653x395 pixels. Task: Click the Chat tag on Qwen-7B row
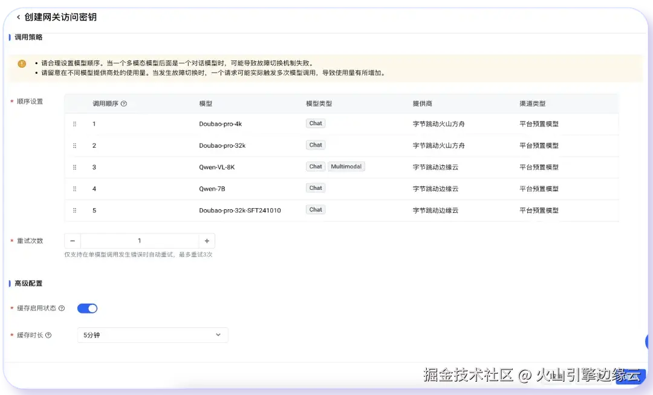tap(315, 188)
